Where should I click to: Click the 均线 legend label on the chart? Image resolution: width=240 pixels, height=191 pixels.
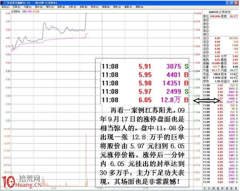29,11
